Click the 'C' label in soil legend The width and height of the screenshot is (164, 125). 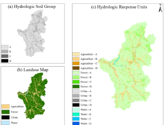click(10, 56)
